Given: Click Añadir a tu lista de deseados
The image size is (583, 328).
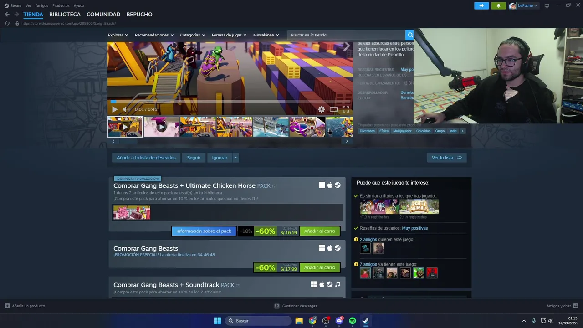Looking at the screenshot, I should pyautogui.click(x=146, y=158).
